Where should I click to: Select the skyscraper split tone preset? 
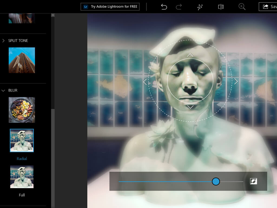click(22, 60)
